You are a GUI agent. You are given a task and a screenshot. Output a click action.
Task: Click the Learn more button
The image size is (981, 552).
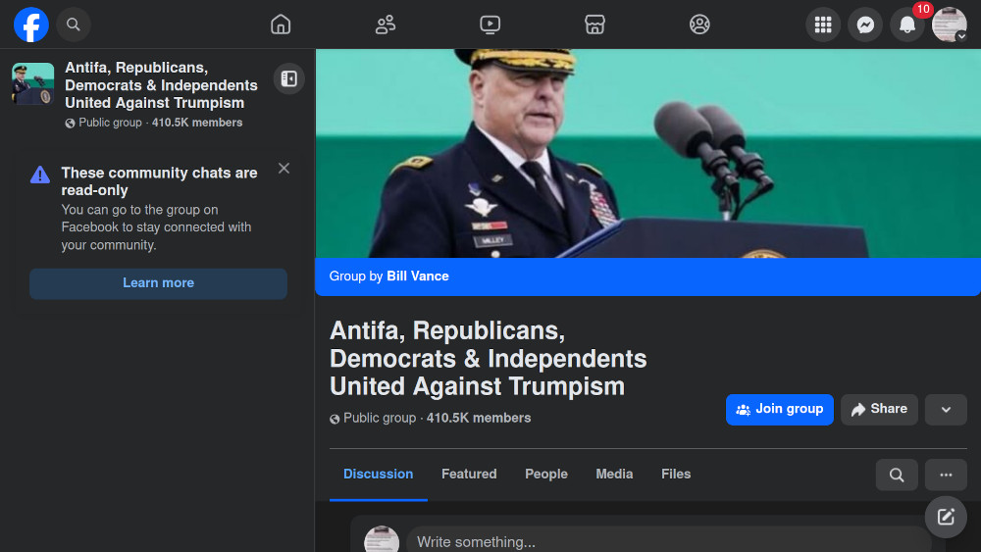(x=158, y=283)
